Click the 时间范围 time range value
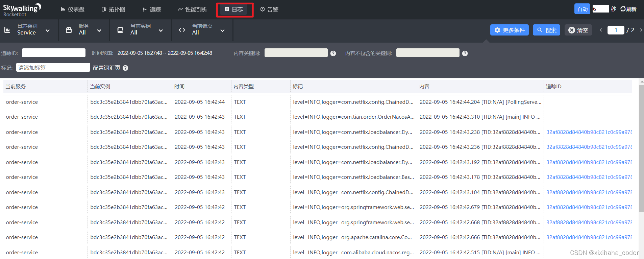This screenshot has width=644, height=259. (x=165, y=53)
